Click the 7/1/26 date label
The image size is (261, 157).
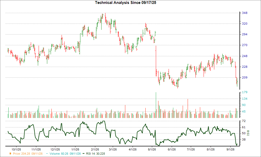click(191, 149)
